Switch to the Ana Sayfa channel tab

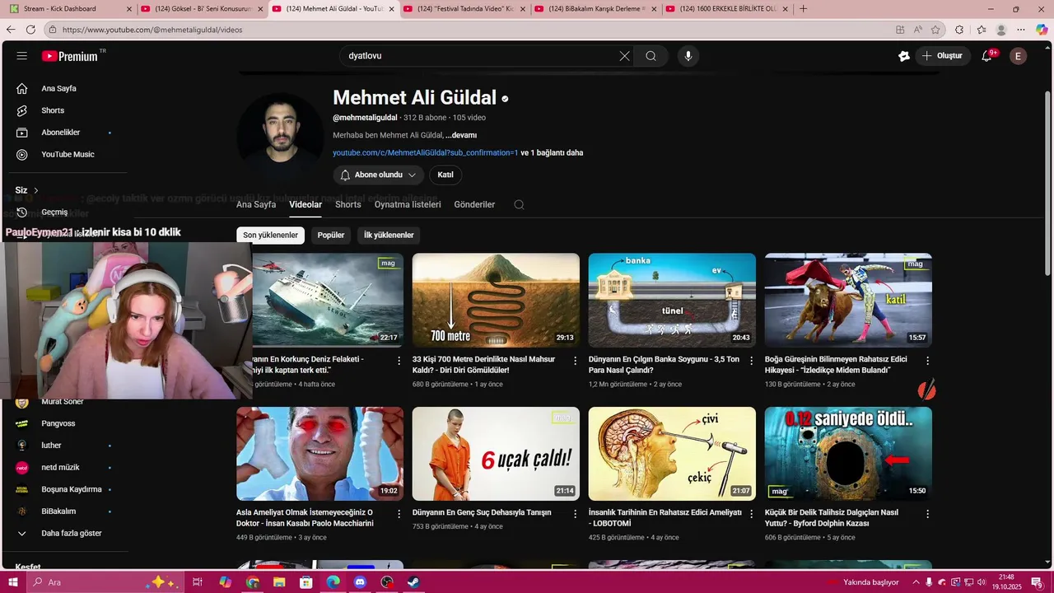tap(256, 204)
